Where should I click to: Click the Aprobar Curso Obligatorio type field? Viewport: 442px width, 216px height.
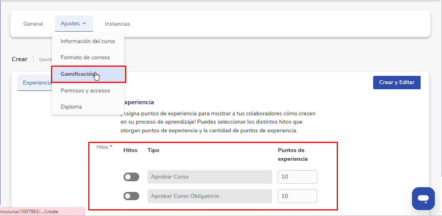(210, 196)
